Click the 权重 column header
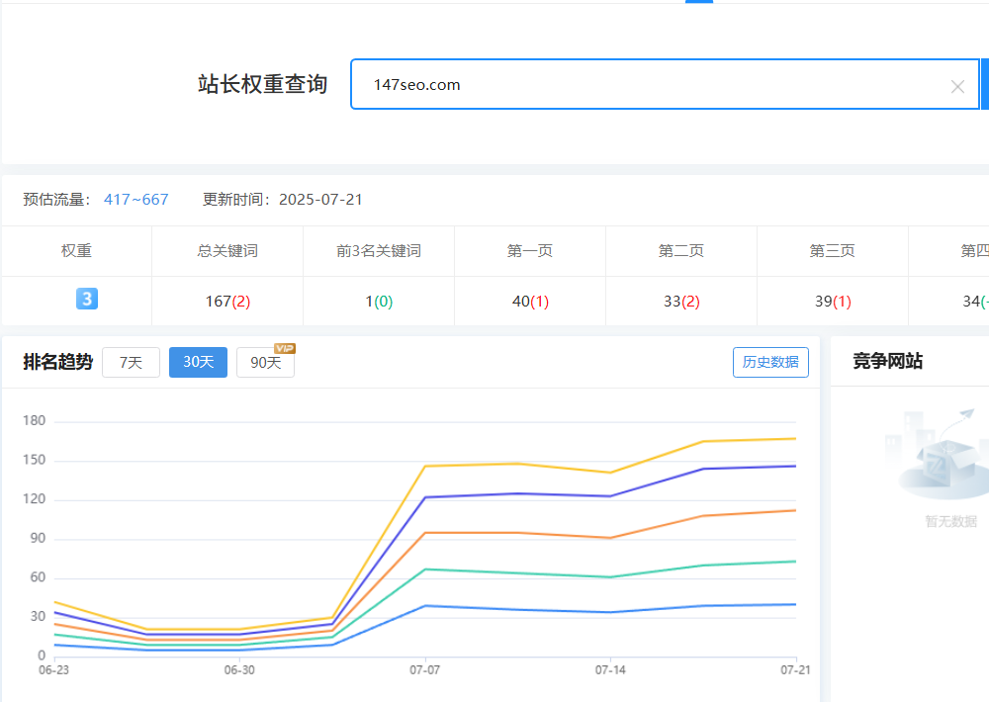The height and width of the screenshot is (702, 989). tap(76, 251)
